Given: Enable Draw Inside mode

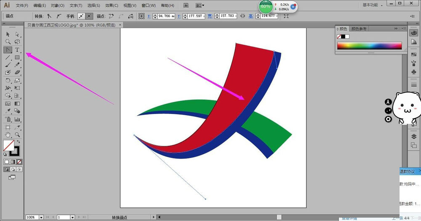Looking at the screenshot, I should (x=19, y=169).
